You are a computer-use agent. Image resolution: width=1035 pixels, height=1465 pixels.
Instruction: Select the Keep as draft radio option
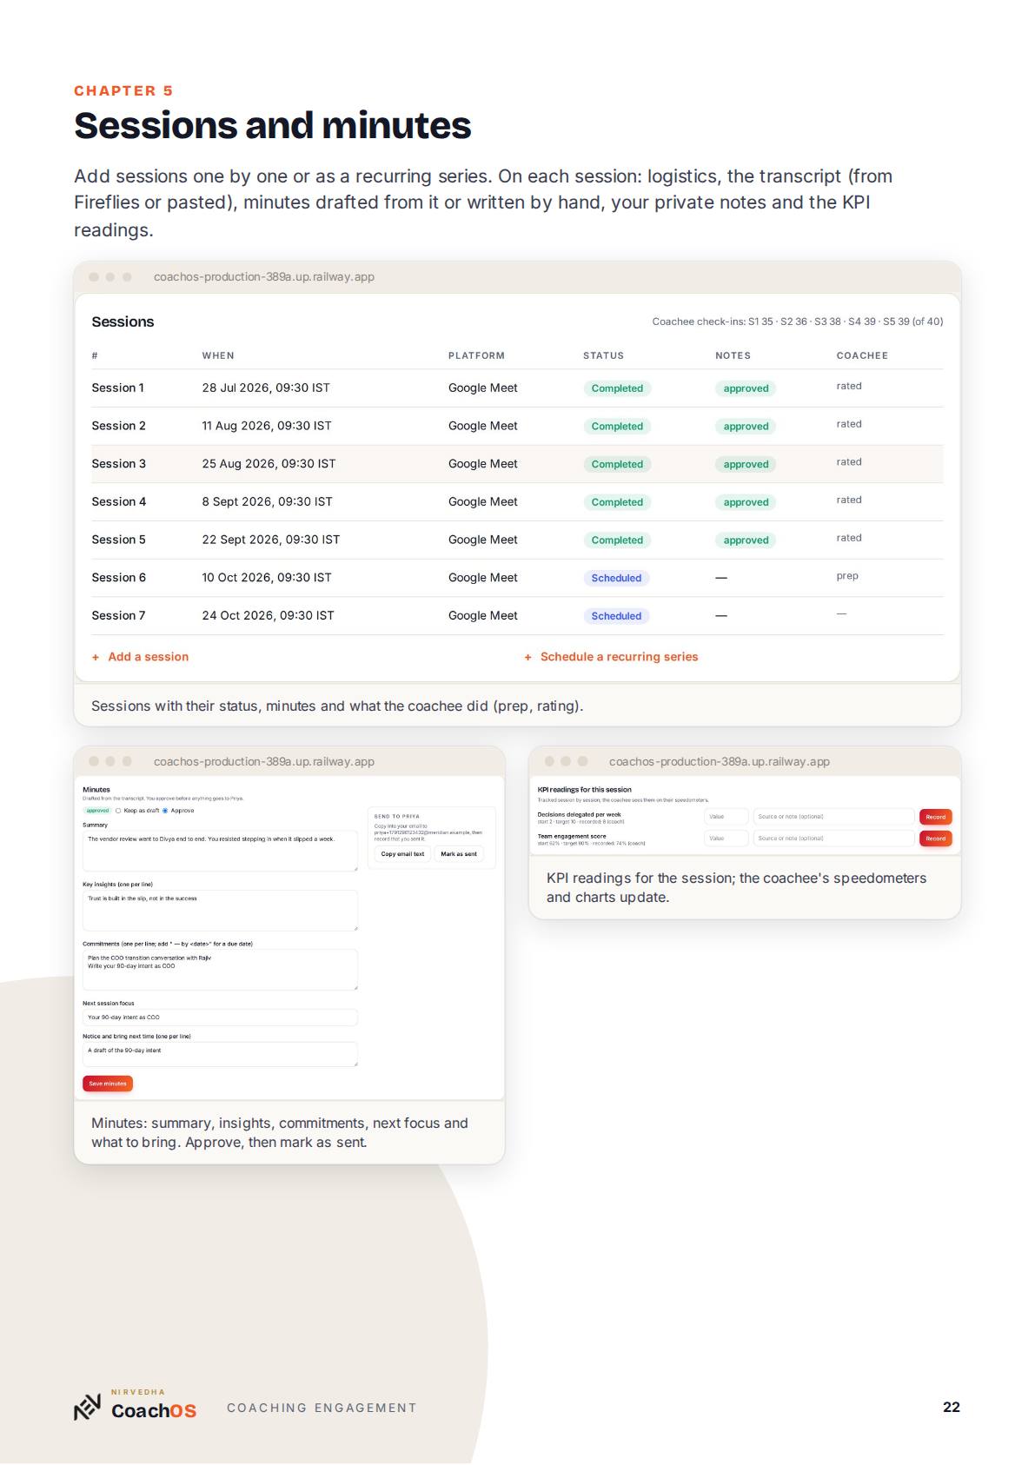[118, 811]
